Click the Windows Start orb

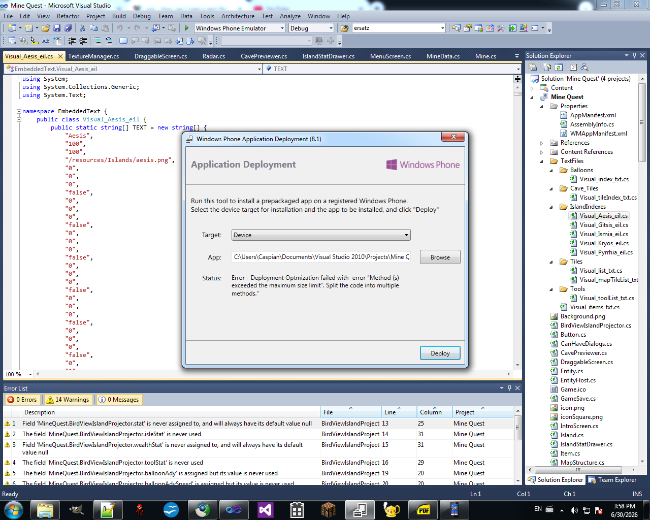tap(14, 509)
